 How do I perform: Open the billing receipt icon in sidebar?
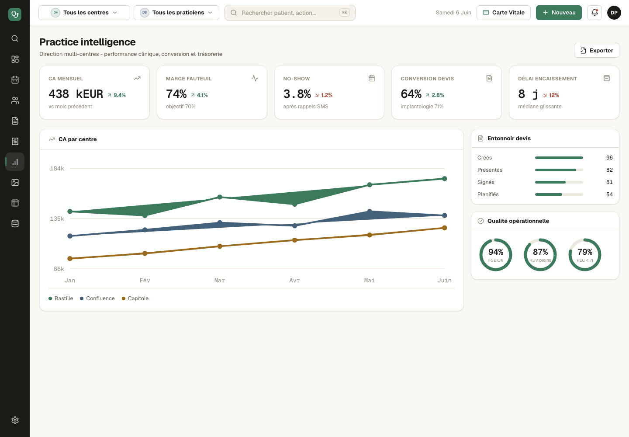coord(15,141)
